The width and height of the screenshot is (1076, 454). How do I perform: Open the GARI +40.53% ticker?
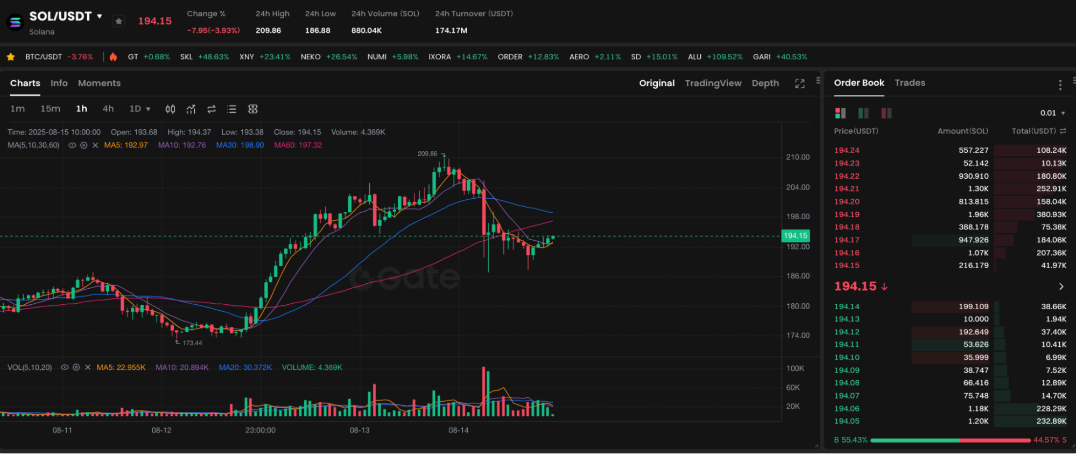[780, 57]
